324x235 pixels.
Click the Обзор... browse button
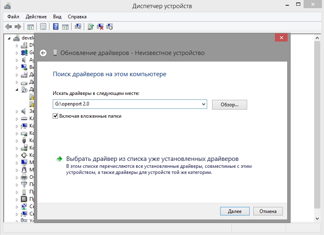(x=229, y=105)
